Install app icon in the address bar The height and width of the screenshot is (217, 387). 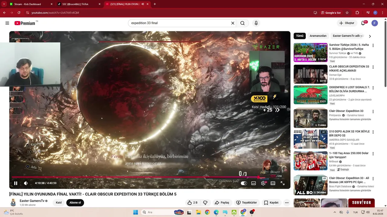(x=315, y=13)
